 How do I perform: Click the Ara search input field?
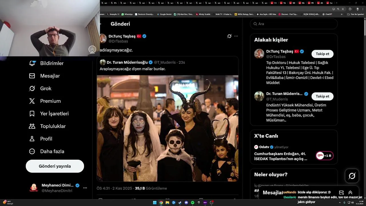[x=294, y=24]
